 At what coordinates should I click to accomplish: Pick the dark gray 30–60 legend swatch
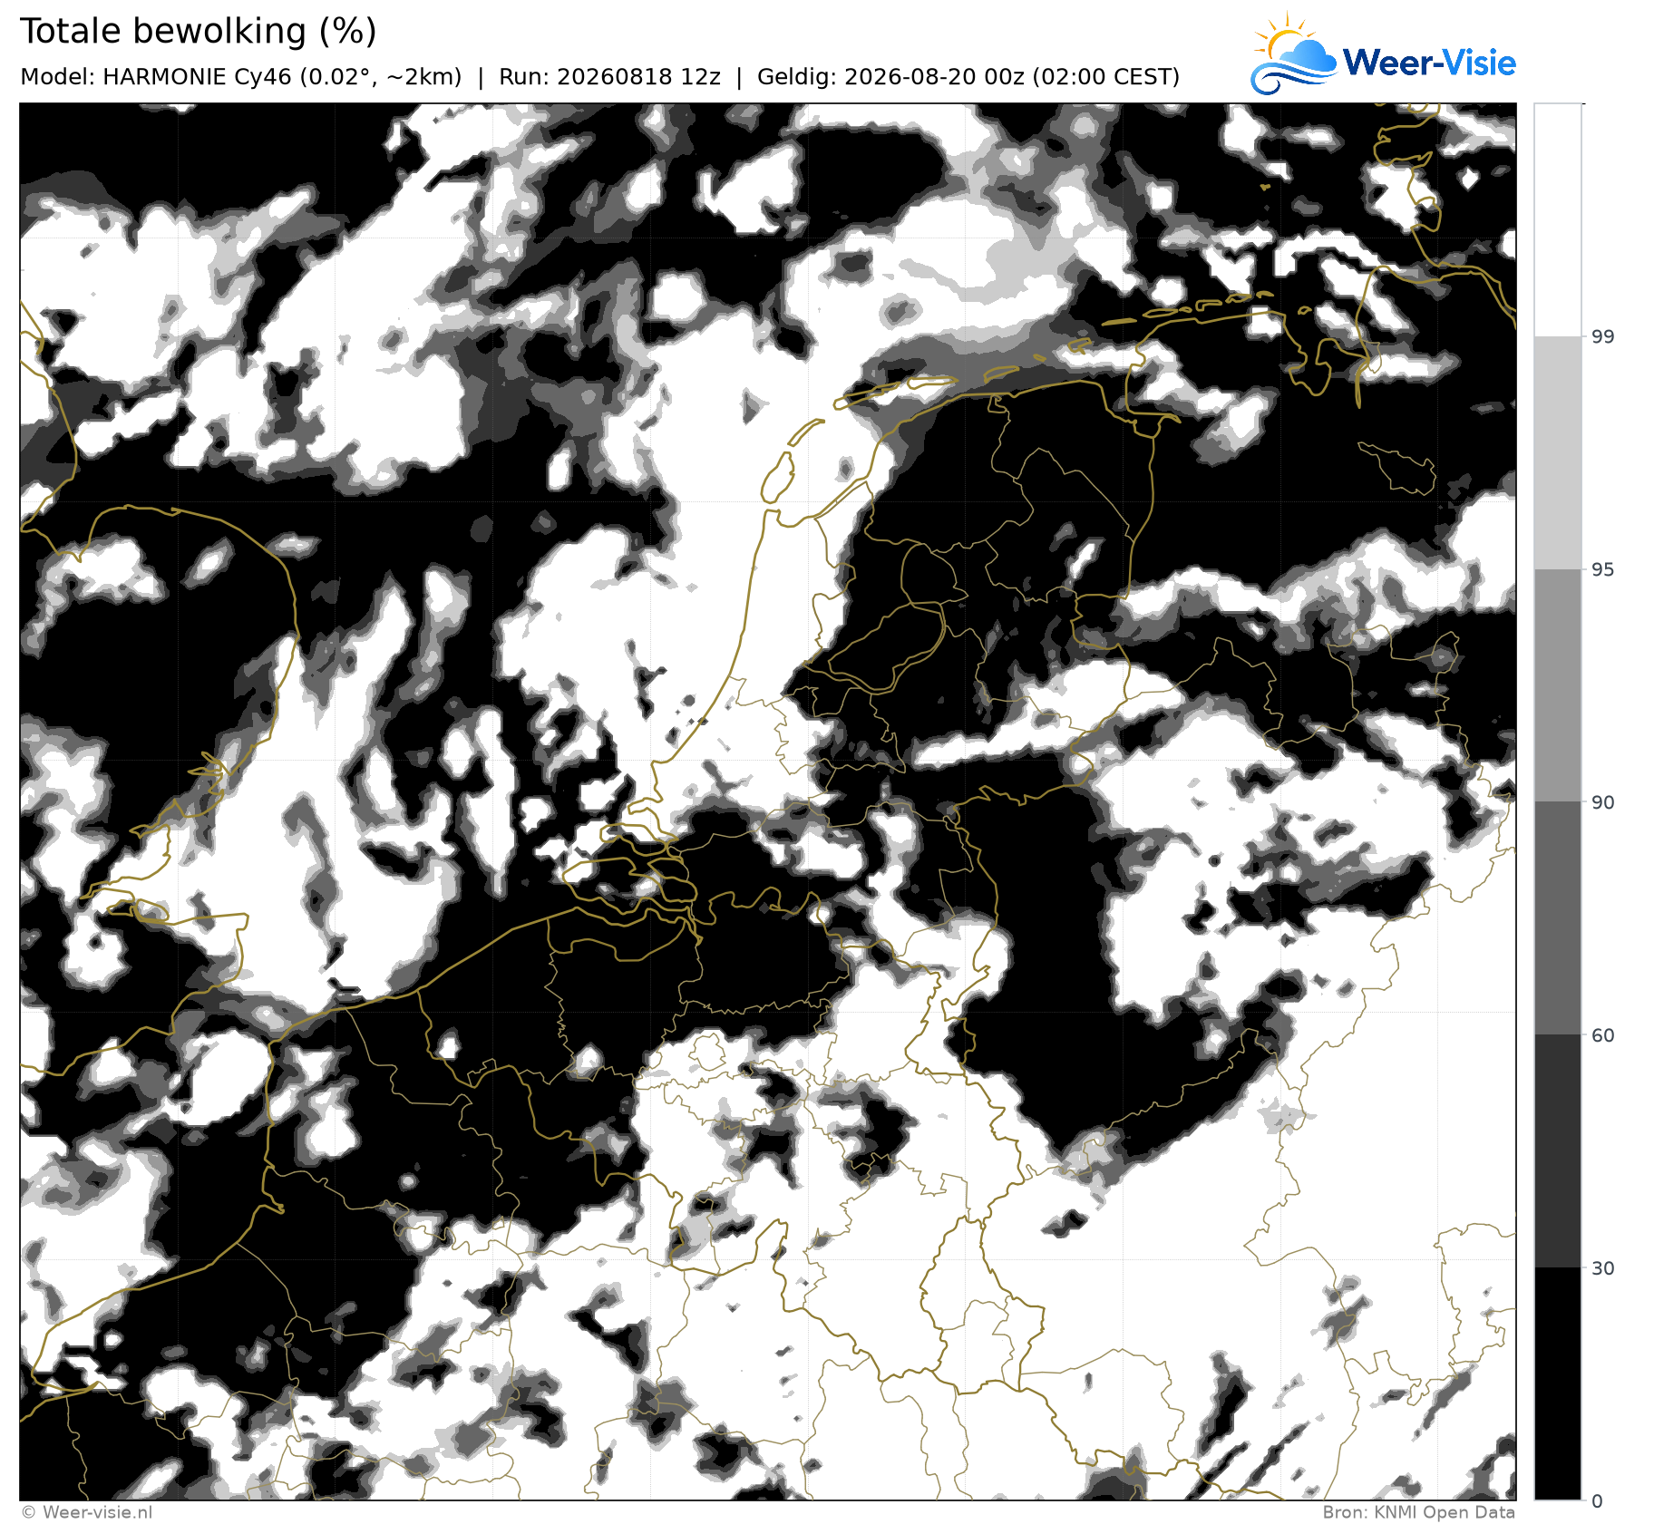coord(1558,1150)
